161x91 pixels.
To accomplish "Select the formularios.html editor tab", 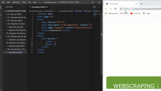I will [38, 7].
